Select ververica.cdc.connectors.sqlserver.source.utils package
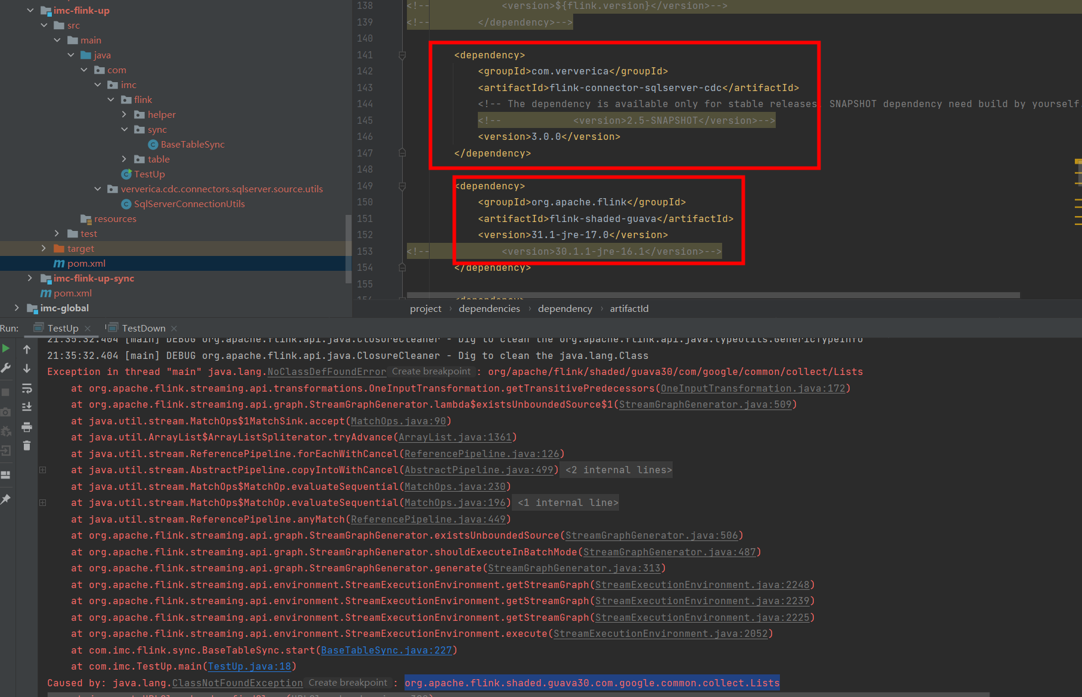This screenshot has height=697, width=1082. click(222, 189)
